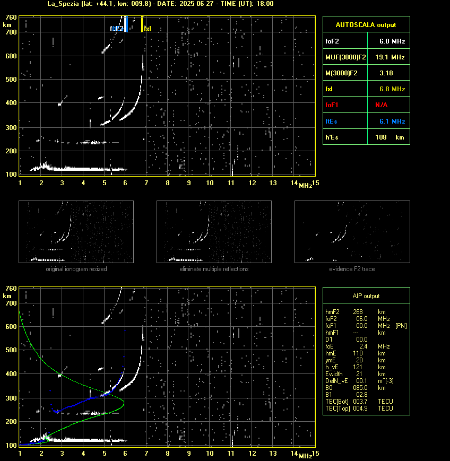Click the h_vE 121 km row

tap(356, 367)
